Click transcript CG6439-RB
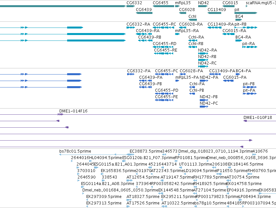This screenshot has height=208, width=276. [150, 37]
